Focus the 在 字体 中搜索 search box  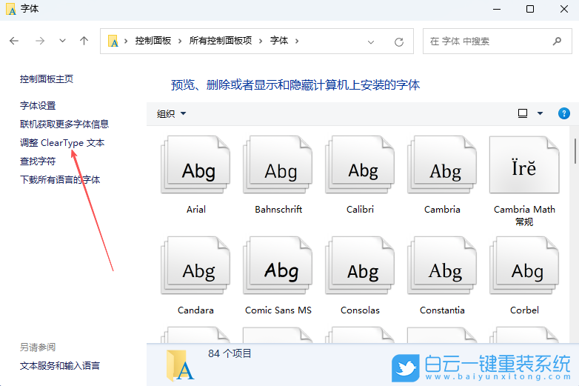point(498,41)
